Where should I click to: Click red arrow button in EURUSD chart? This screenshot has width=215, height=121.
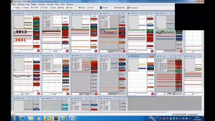pos(38,51)
